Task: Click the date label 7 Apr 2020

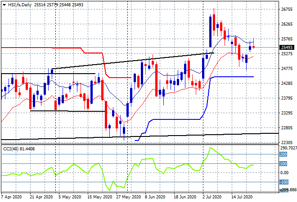Action: pyautogui.click(x=11, y=197)
